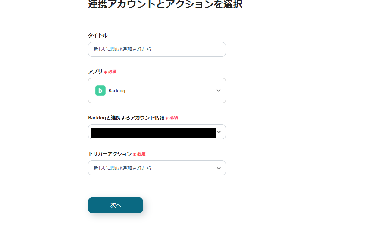Image resolution: width=370 pixels, height=225 pixels.
Task: Click the 次へ button
Action: 116,205
